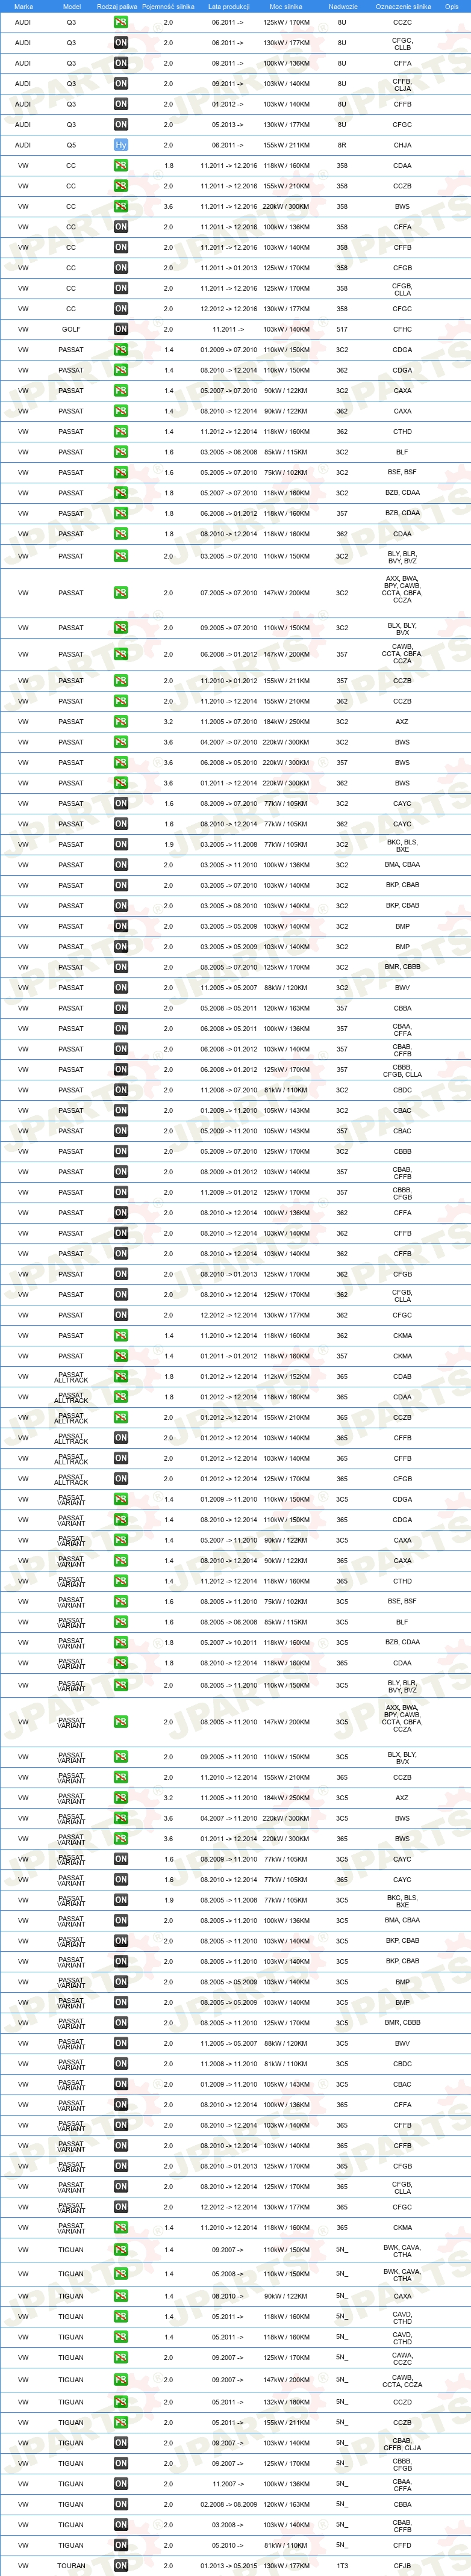471x2576 pixels.
Task: Click diesel ON icon in Tiguan CBBA row
Action: pos(121,2505)
